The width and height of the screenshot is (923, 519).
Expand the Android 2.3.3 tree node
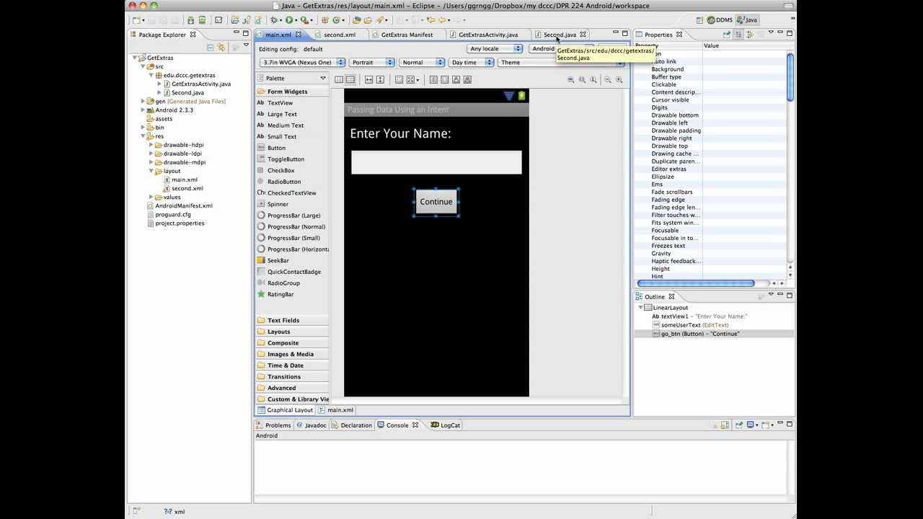(143, 110)
